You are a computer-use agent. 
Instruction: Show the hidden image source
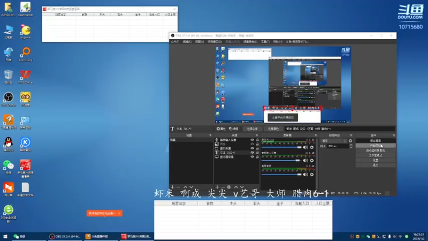(252, 144)
